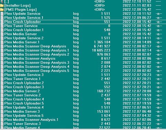Click the file icon of Plex Crash Uploader.1
This screenshot has width=166, height=130.
(x=2, y=30)
